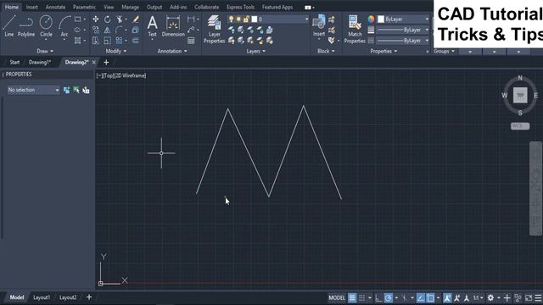Select the Arc tool
The image size is (543, 305).
click(64, 26)
